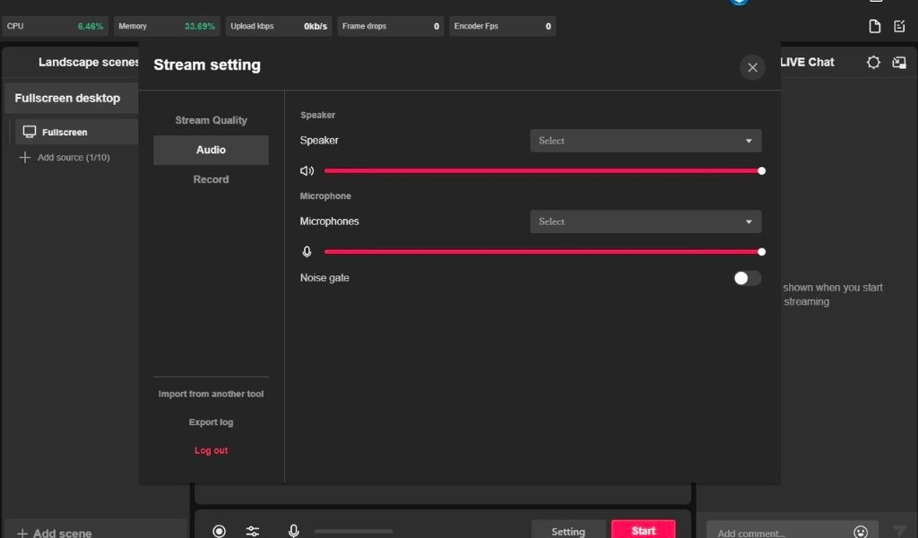
Task: Click Add source (1/10)
Action: (x=74, y=158)
